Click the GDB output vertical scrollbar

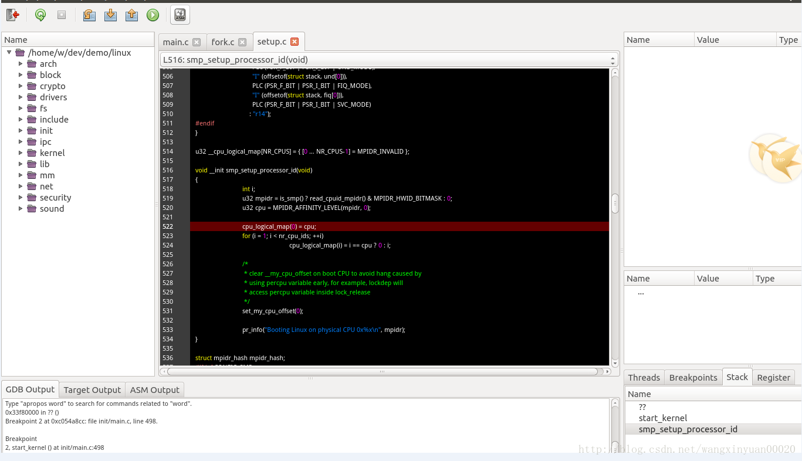615,425
